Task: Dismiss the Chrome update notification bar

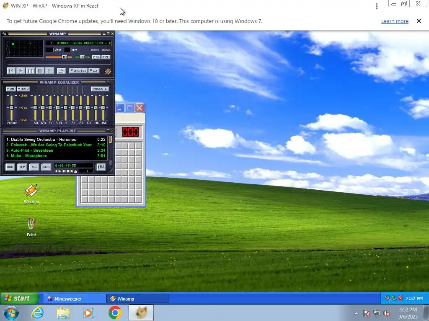Action: coord(419,21)
